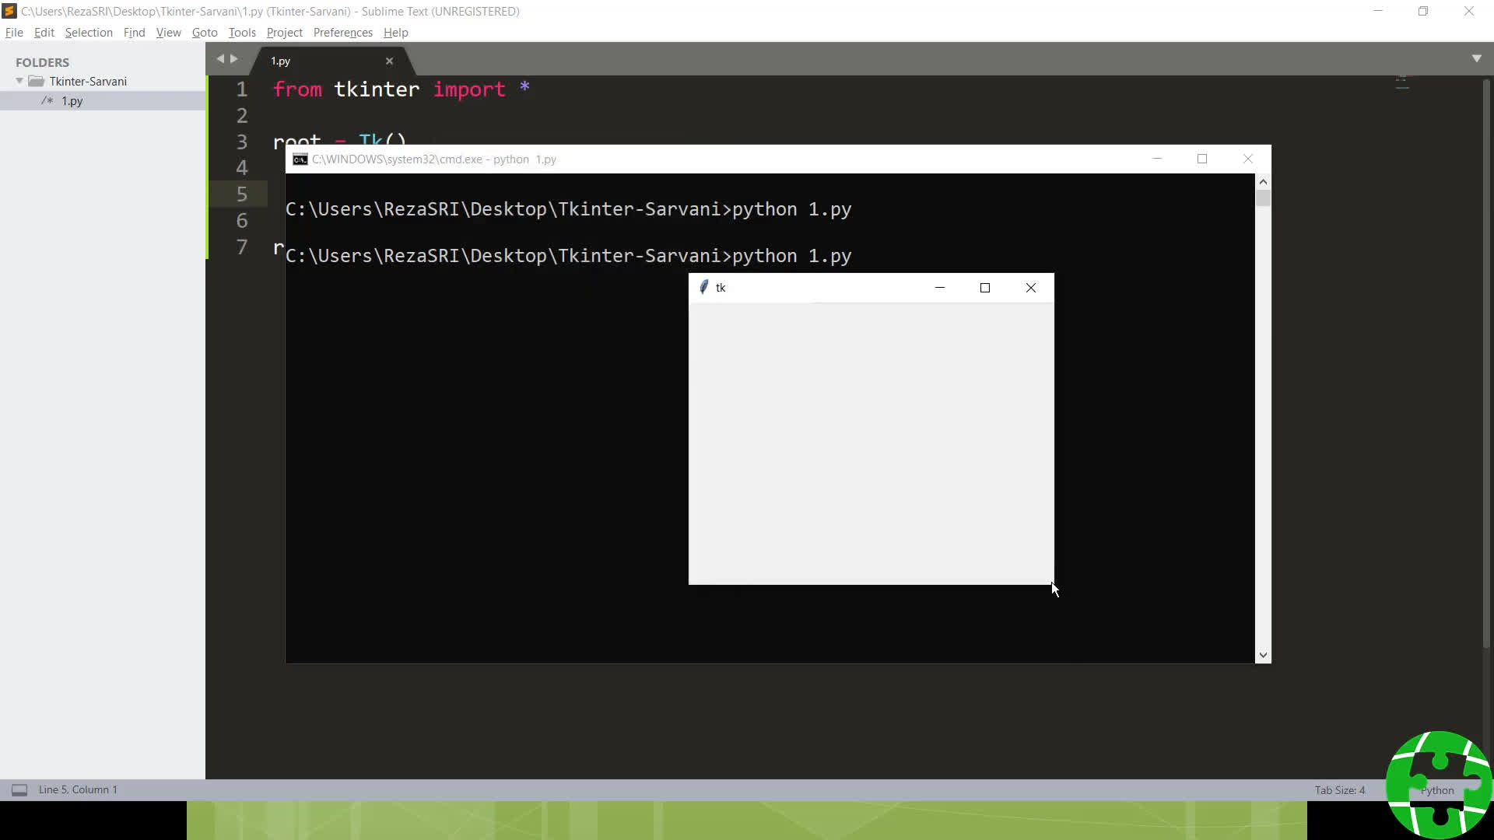Click the tab-forward right arrow icon
Image resolution: width=1494 pixels, height=840 pixels.
[x=233, y=59]
